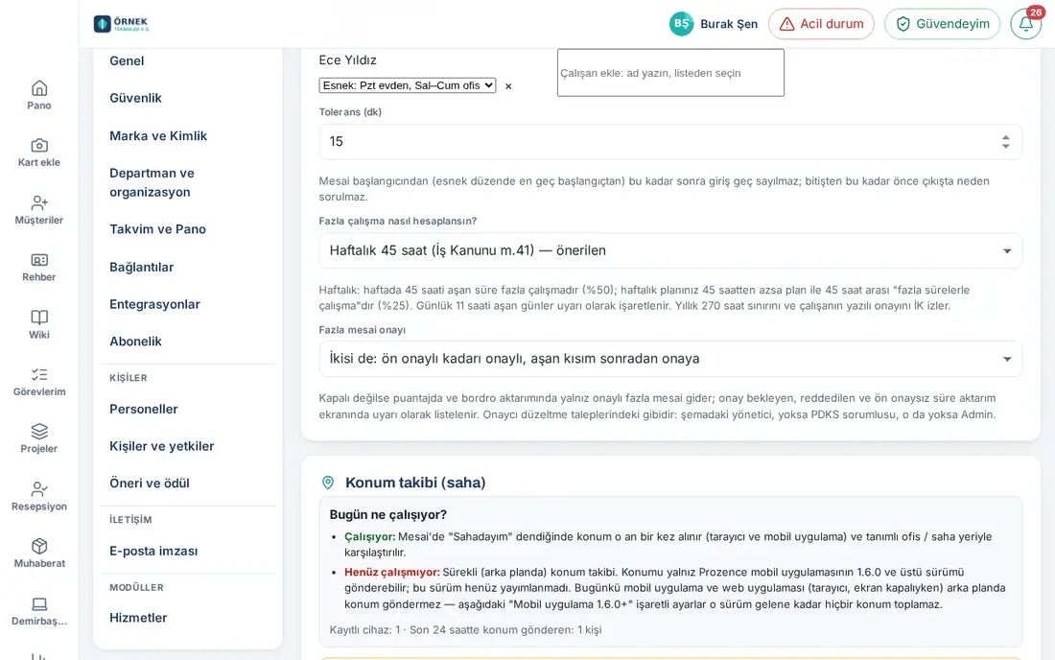Open Ece Yıldız work schedule dropdown
Image resolution: width=1055 pixels, height=660 pixels.
[407, 85]
